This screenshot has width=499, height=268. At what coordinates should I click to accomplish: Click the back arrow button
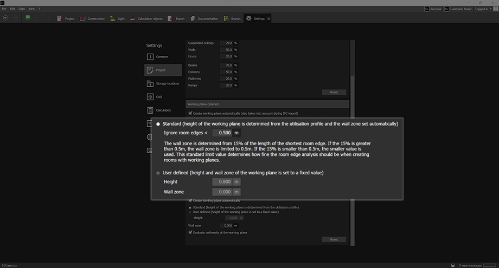pos(5,18)
